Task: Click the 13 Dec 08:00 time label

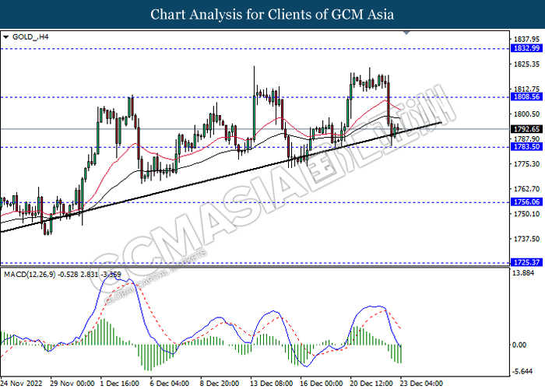Action: [272, 384]
